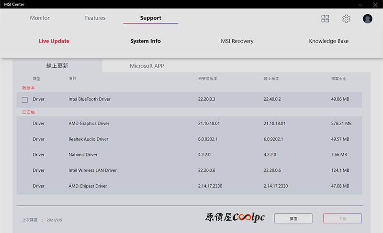Click the 已安裝版本 column header
This screenshot has height=233, width=383.
208,78
